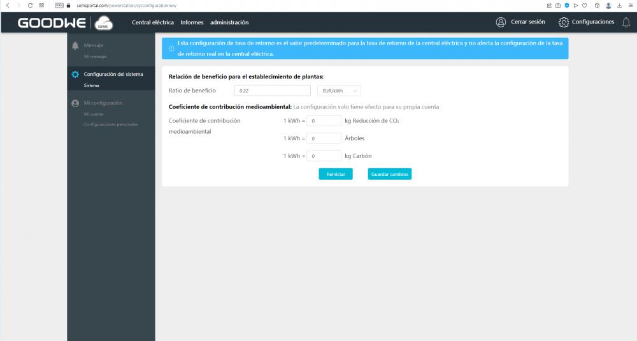
Task: Add bookmark with the heart icon
Action: pyautogui.click(x=584, y=5)
